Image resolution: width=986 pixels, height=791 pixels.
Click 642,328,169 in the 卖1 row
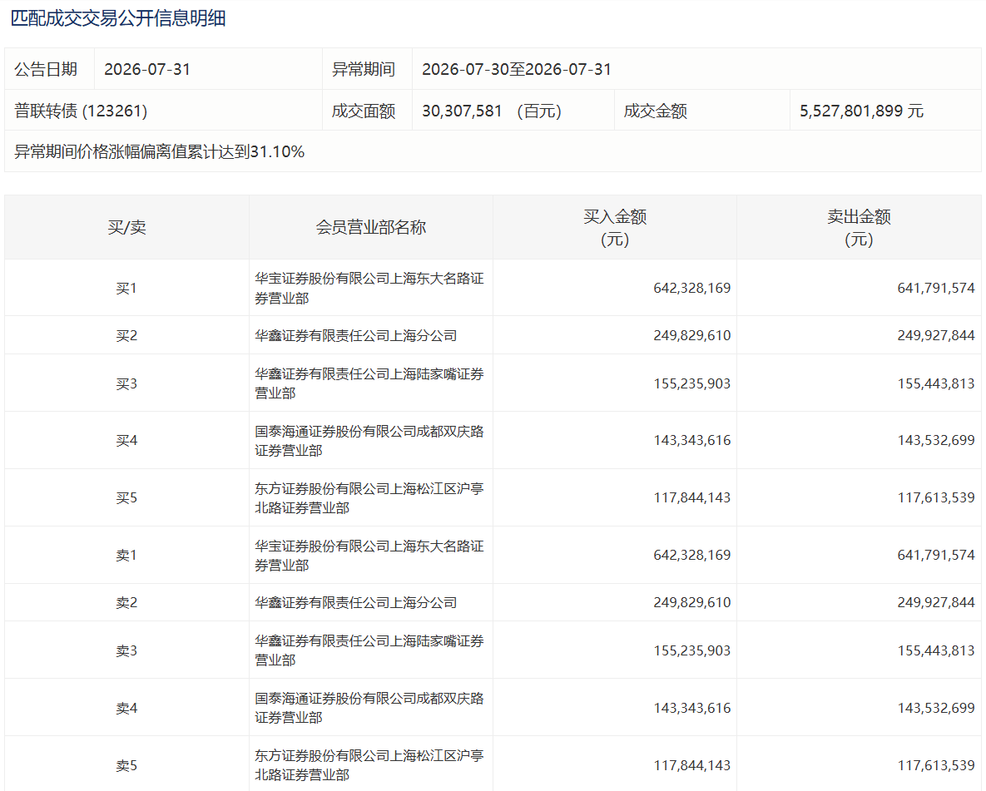click(691, 556)
